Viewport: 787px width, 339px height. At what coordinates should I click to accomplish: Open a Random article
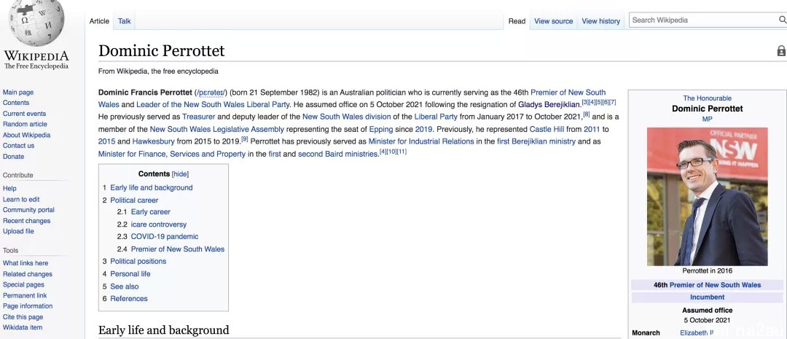click(x=25, y=124)
